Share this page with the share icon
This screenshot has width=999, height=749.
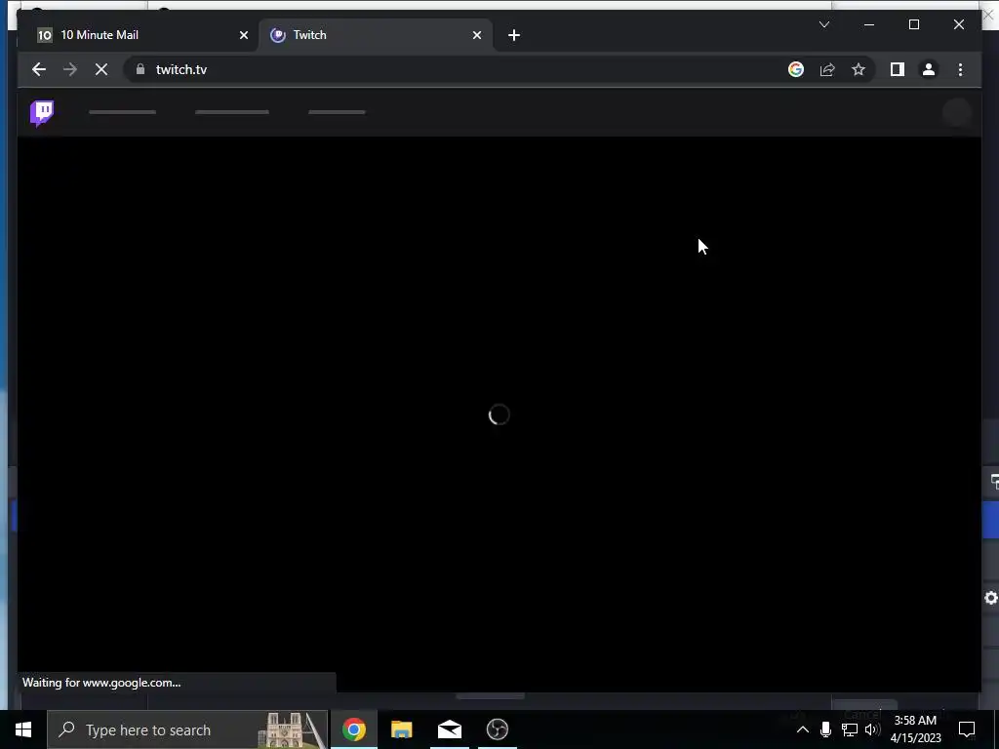pyautogui.click(x=827, y=69)
